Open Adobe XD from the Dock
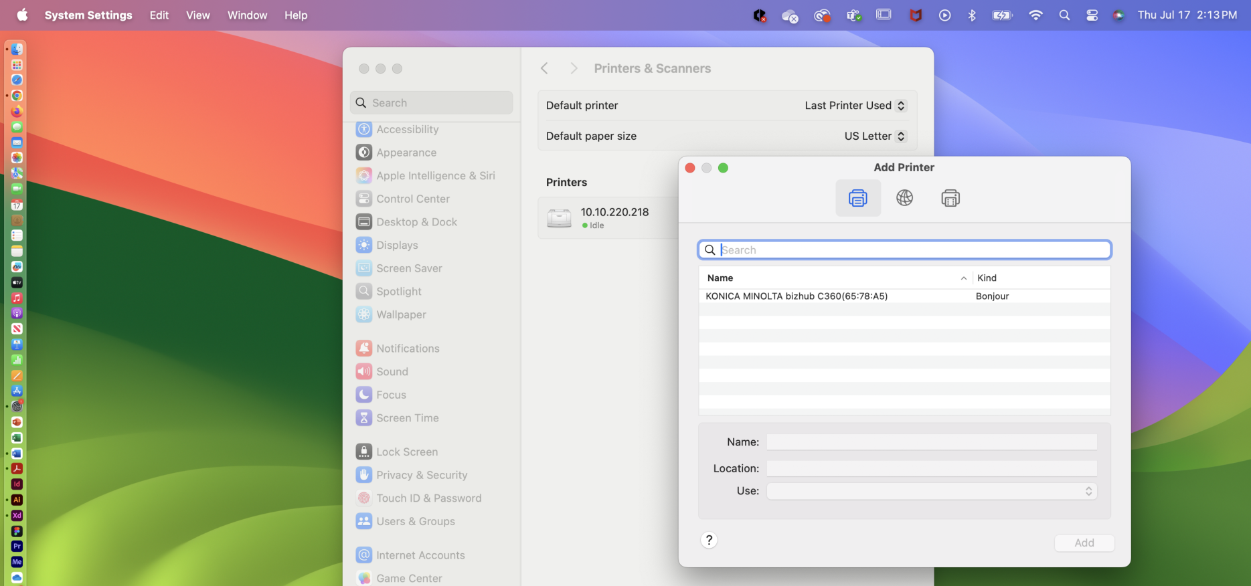Screen dimensions: 1251x586 pos(17,516)
